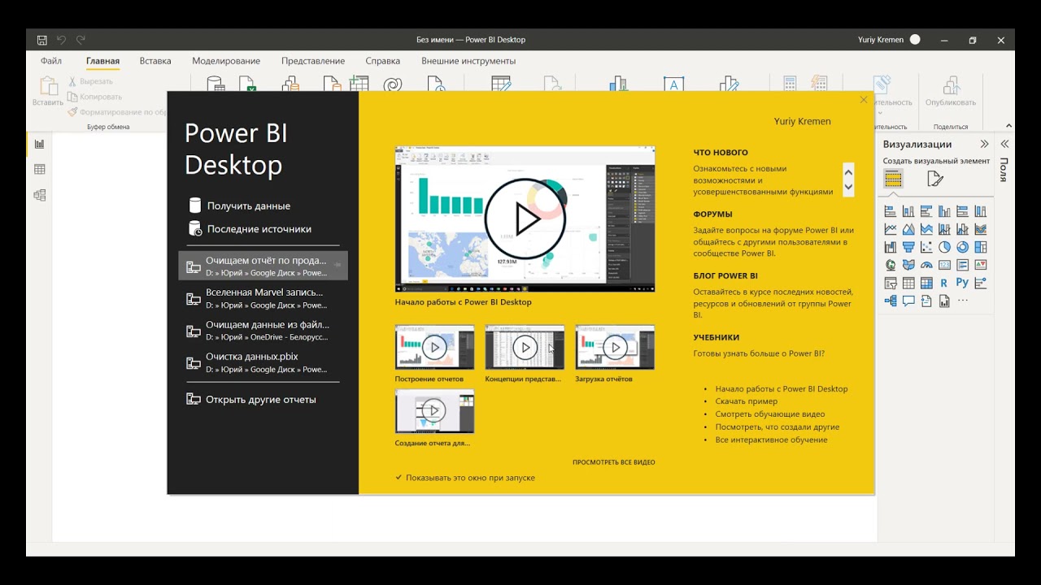Click the Save icon in the title bar
Screen dimensions: 1041x585
pyautogui.click(x=42, y=40)
